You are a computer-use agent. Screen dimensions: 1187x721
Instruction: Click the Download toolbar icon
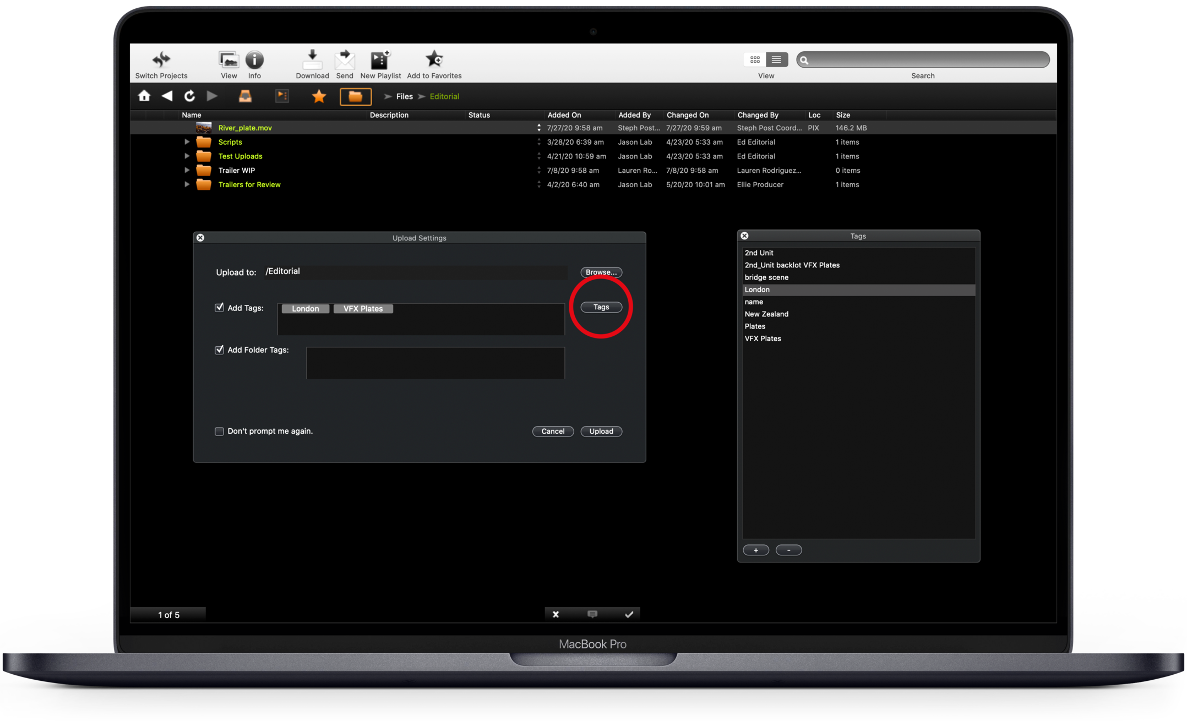pyautogui.click(x=312, y=59)
